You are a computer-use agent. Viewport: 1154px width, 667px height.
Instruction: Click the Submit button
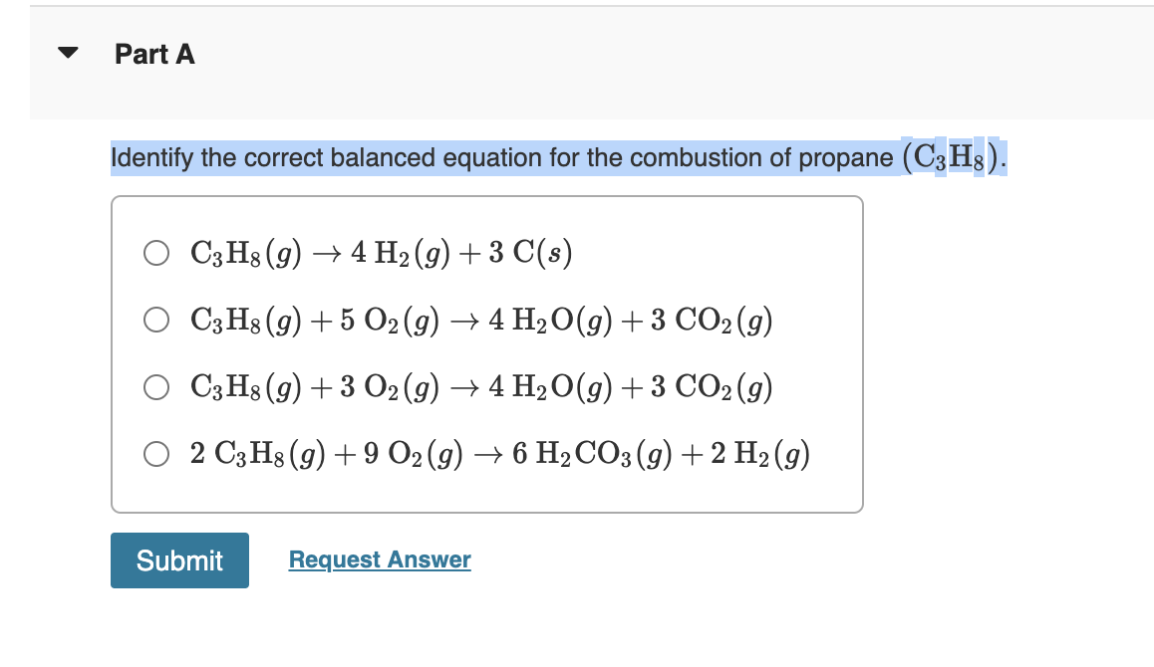179,560
